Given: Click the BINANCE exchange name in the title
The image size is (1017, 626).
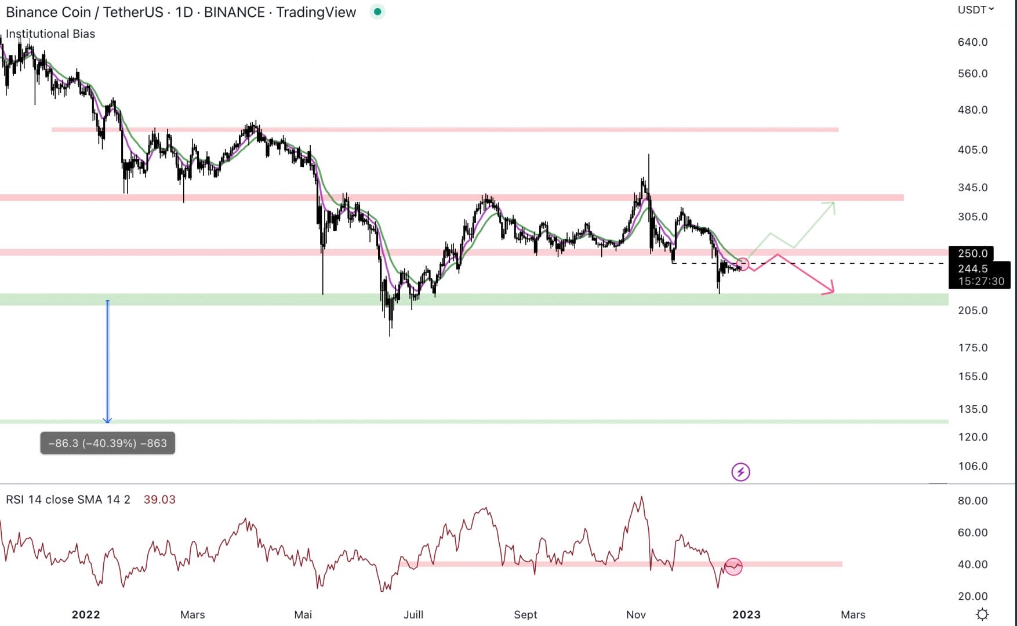Looking at the screenshot, I should click(x=234, y=12).
